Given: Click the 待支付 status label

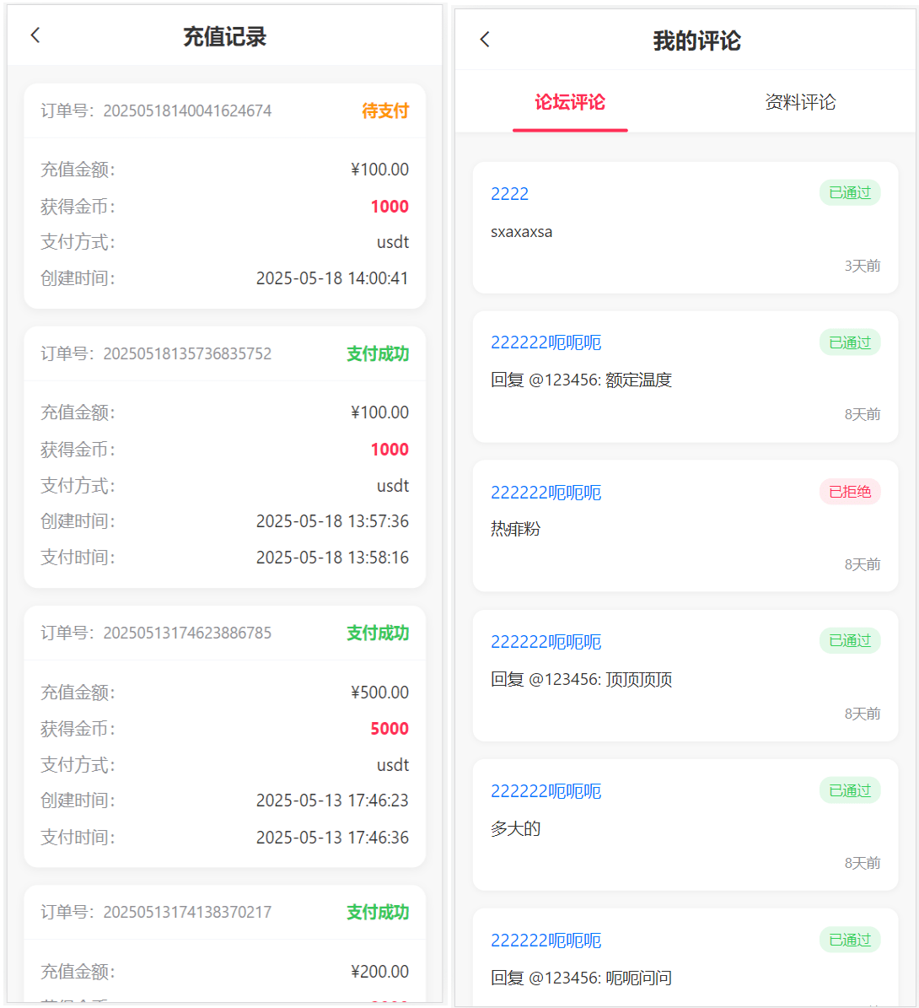Looking at the screenshot, I should coord(384,111).
